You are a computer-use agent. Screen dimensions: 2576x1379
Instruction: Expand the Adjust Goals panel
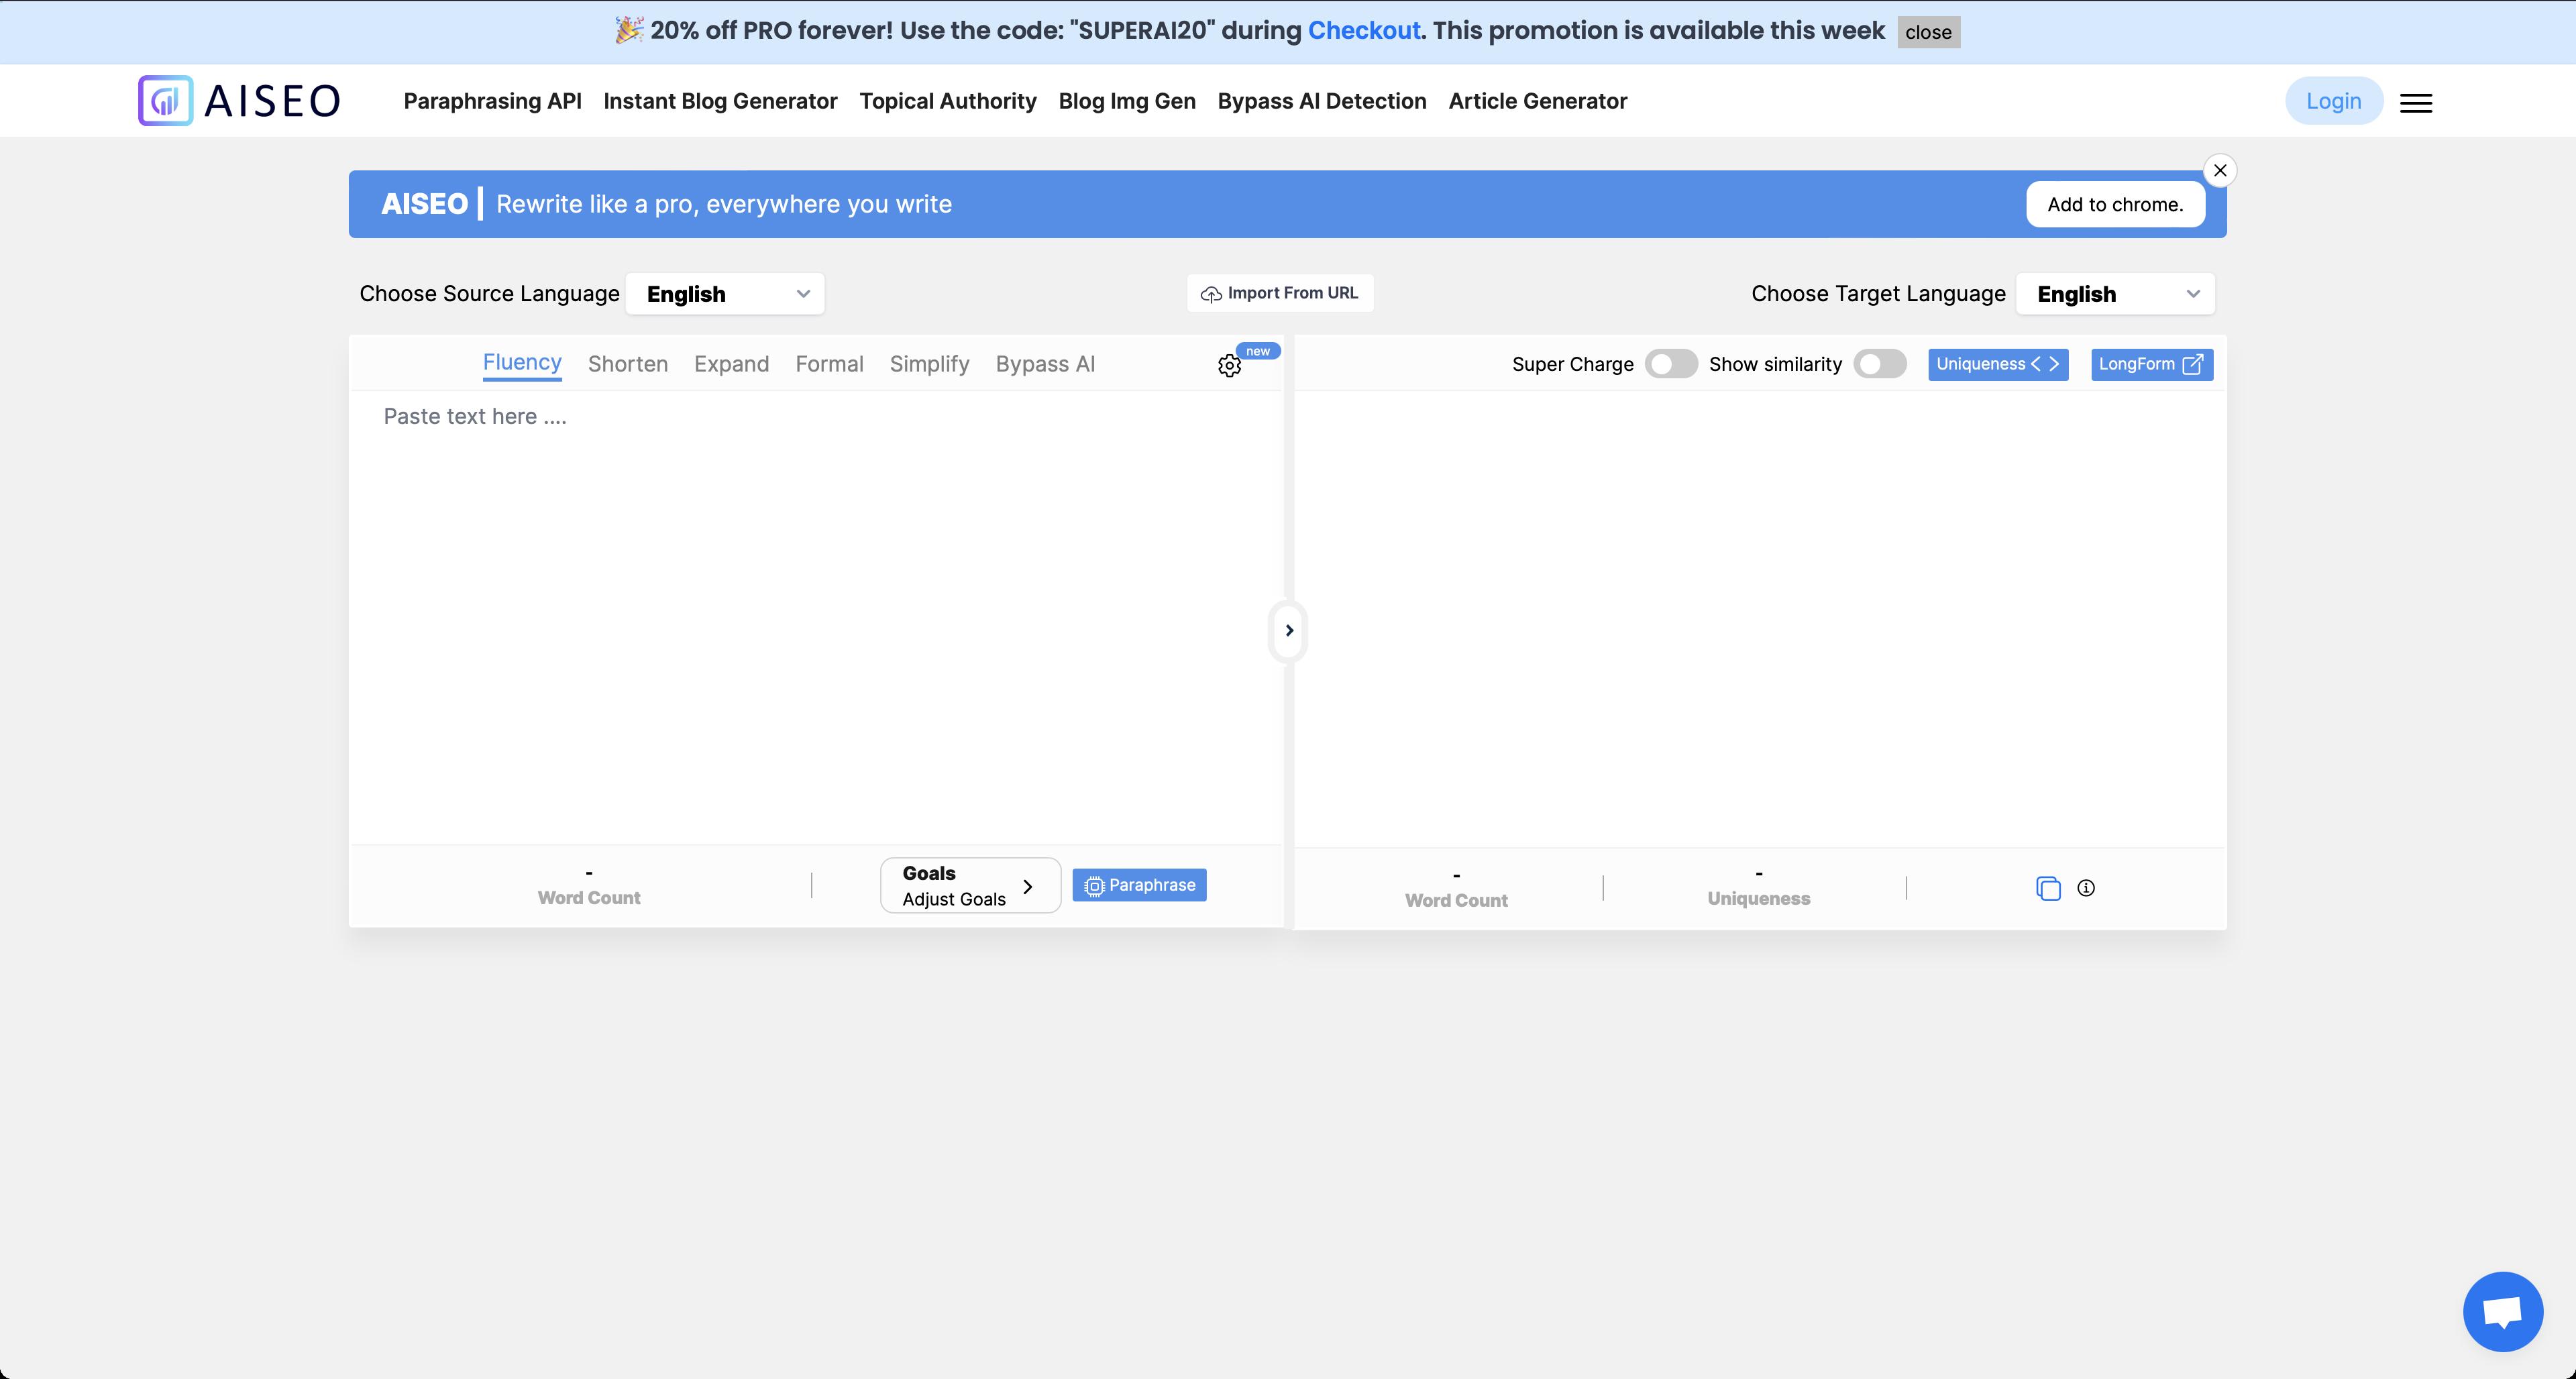pyautogui.click(x=969, y=886)
